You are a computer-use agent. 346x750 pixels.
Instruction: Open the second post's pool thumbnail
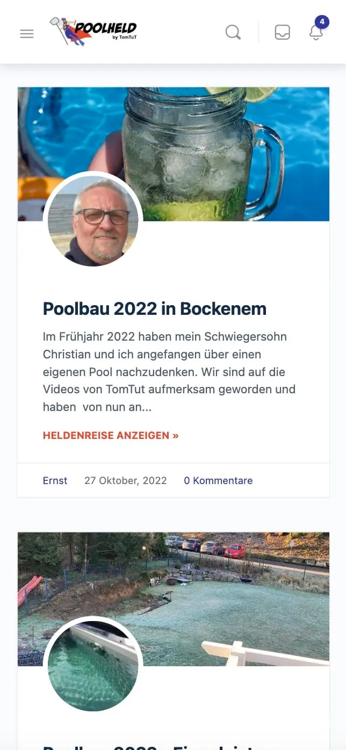tap(93, 666)
